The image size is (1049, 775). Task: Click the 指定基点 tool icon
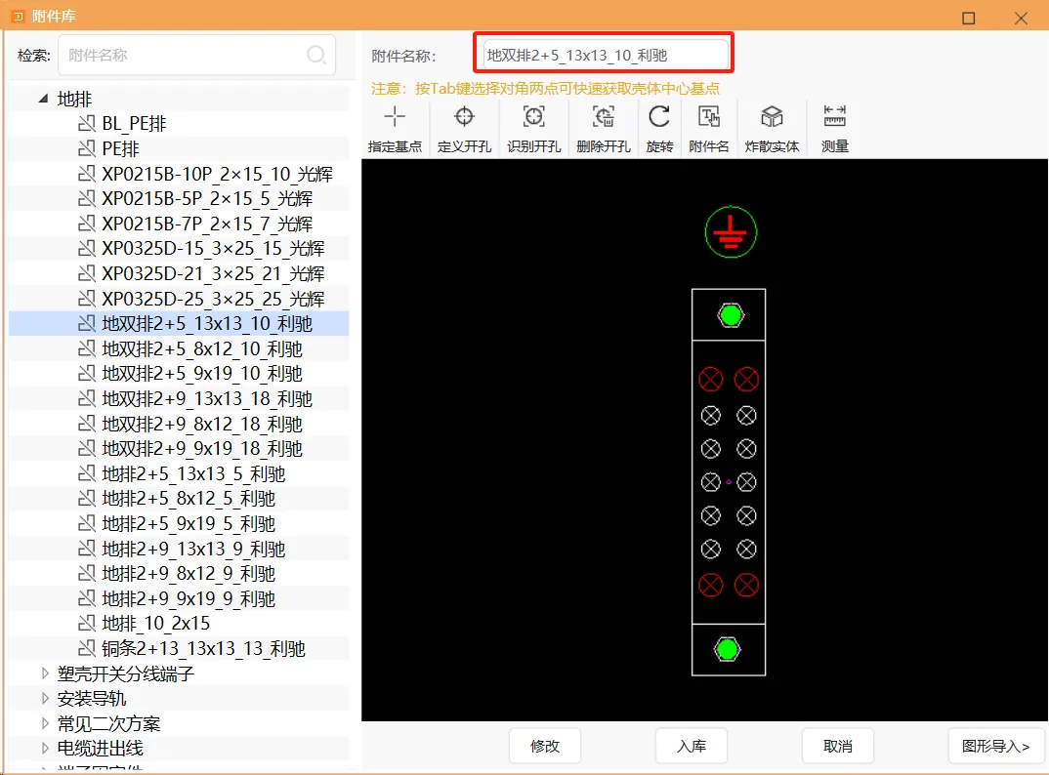[x=395, y=117]
